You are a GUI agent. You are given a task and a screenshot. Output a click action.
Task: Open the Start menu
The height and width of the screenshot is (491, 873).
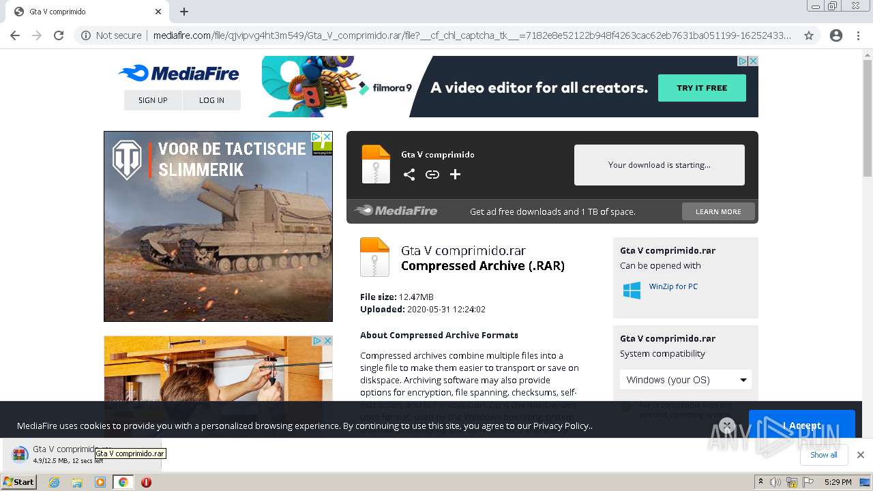point(18,482)
